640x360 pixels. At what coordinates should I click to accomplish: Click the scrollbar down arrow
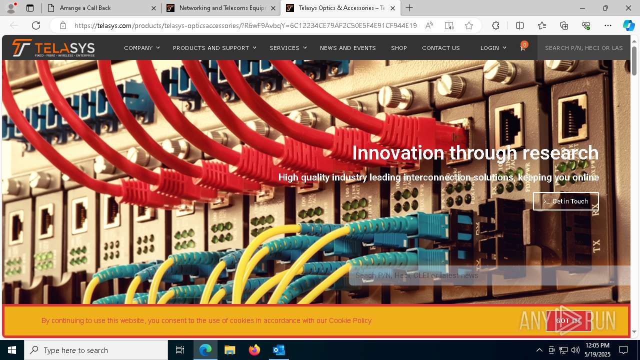click(x=634, y=331)
